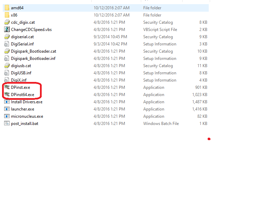Click the ChangeCDCSpeed.vbs script icon

7,29
